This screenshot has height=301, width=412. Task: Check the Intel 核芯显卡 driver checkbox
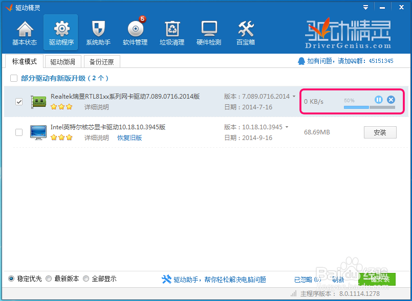19,132
